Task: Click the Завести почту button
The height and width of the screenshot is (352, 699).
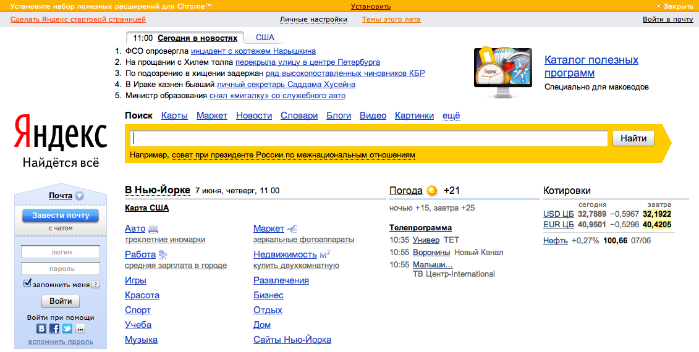Action: pos(61,216)
